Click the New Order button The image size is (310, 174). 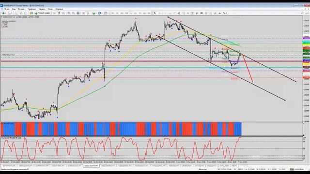tap(42, 13)
